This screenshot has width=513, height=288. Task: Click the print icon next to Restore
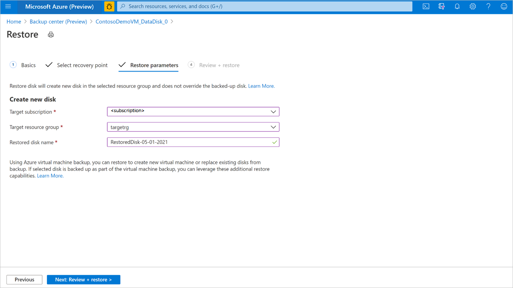tap(51, 35)
